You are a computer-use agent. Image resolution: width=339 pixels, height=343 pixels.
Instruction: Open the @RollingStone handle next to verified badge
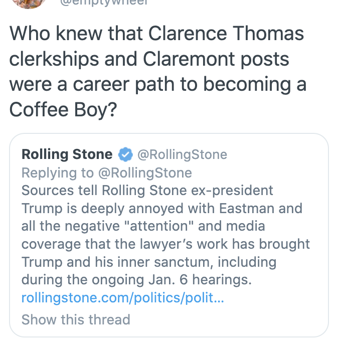(x=182, y=154)
